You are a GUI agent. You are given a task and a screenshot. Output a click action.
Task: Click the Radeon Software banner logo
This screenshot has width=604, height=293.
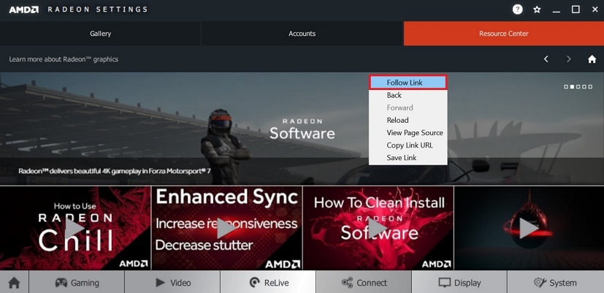(x=302, y=129)
